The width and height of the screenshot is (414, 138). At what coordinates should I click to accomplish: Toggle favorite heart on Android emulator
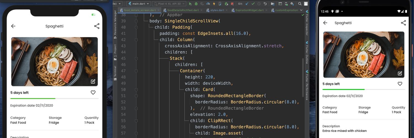coord(400,84)
